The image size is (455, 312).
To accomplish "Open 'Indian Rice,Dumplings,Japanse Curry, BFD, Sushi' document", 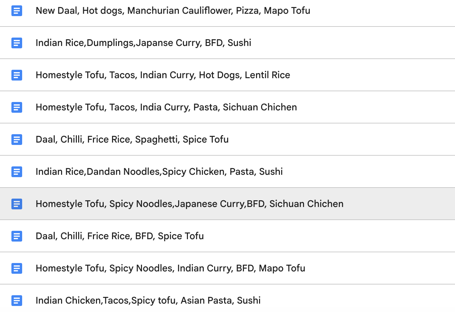I will pyautogui.click(x=143, y=43).
